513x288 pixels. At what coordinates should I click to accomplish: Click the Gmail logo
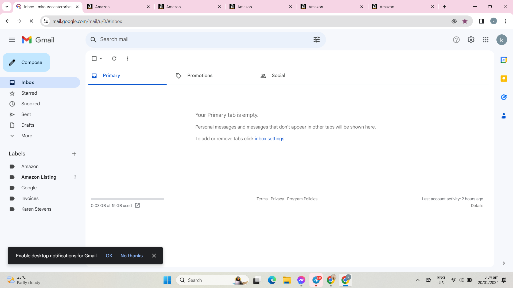[x=38, y=40]
